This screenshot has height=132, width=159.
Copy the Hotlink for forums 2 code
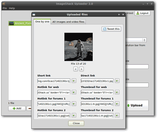click(74, 116)
